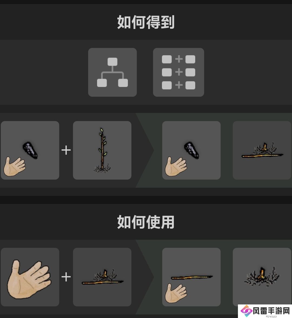Open the bare sapling stump result tile
The width and height of the screenshot is (292, 318).
pos(262,277)
